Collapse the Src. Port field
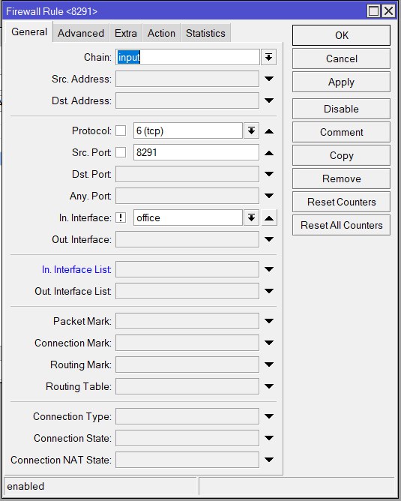 269,153
